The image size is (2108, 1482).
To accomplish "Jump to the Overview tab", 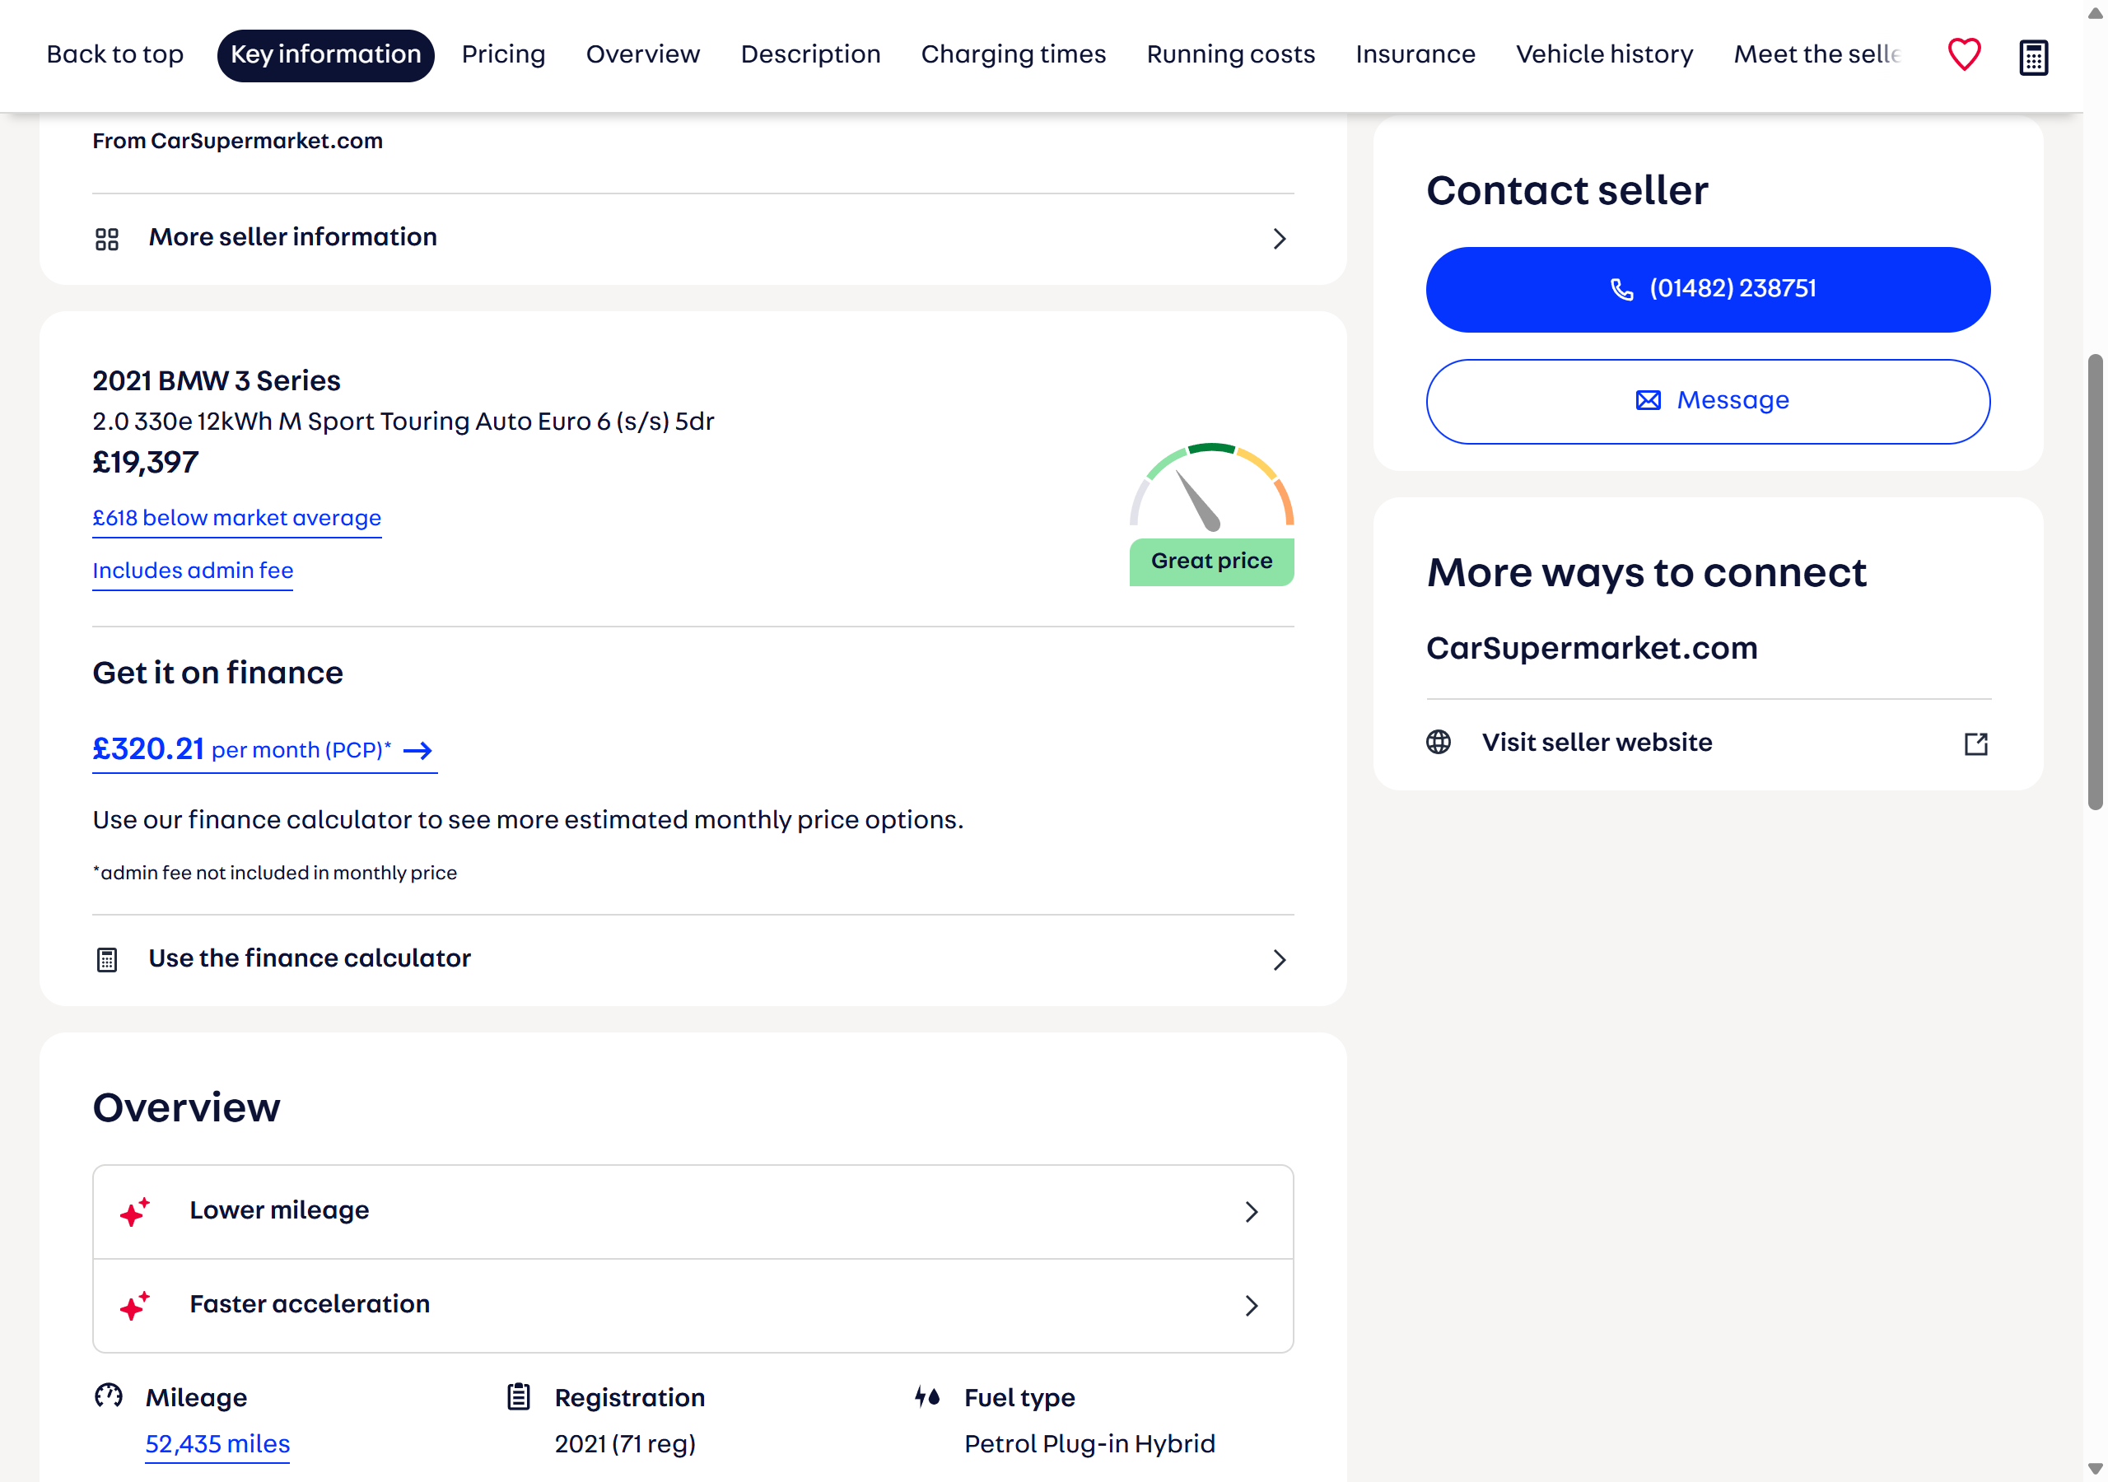I will (642, 55).
